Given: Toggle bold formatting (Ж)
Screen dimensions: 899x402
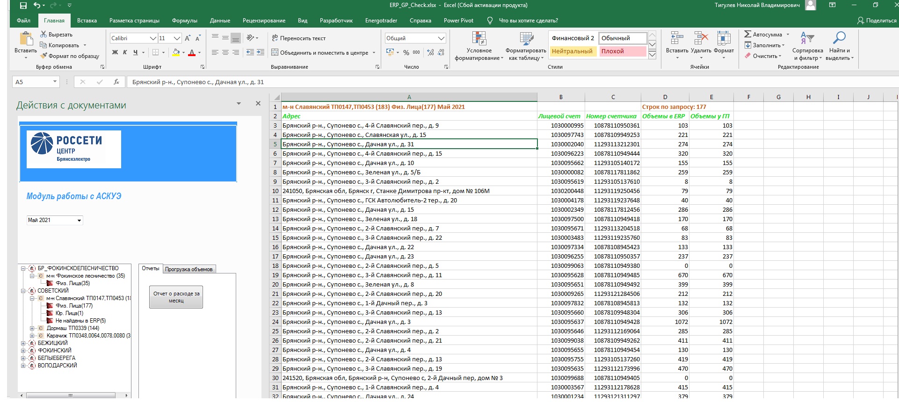Looking at the screenshot, I should pos(115,53).
